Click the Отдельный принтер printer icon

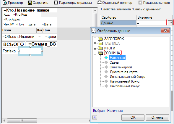99,3
